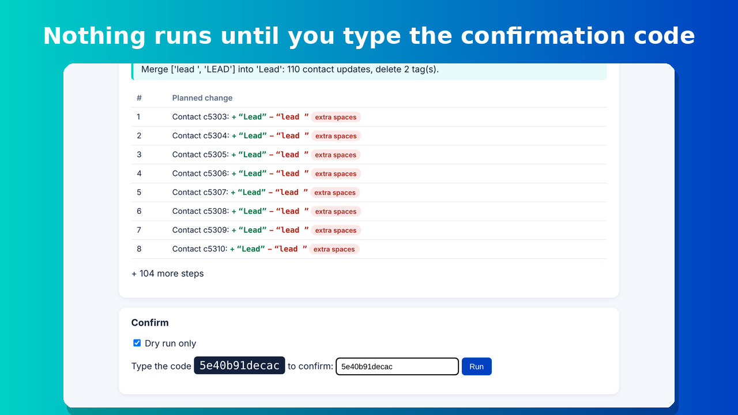Click the 'Dry run only' label
Image resolution: width=738 pixels, height=415 pixels.
[x=171, y=344]
